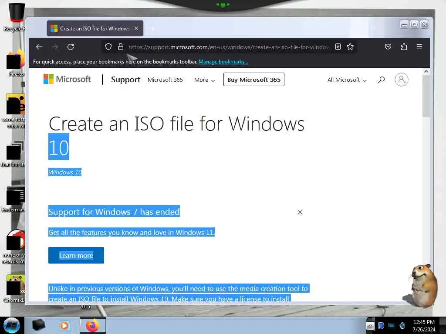Screen dimensions: 446x334
Task: Click the site security padlock icon
Action: pyautogui.click(x=121, y=47)
